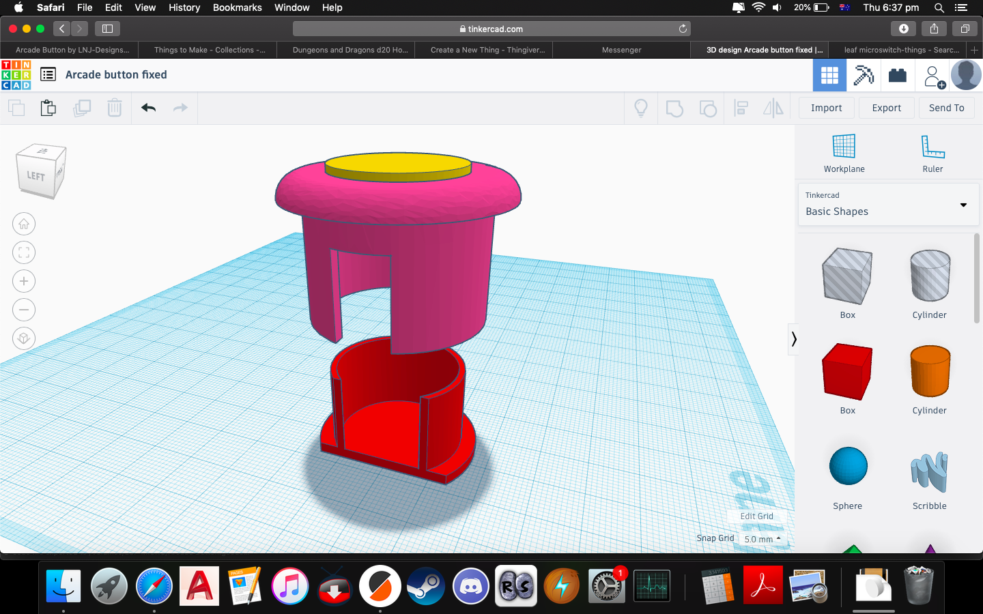Click the Home view button
The image size is (983, 614).
click(24, 224)
